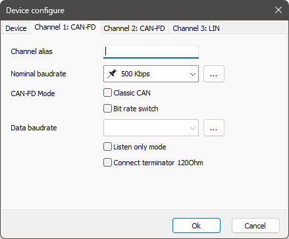Expand the Data baudrate dropdown arrow
This screenshot has width=289, height=239.
point(193,128)
